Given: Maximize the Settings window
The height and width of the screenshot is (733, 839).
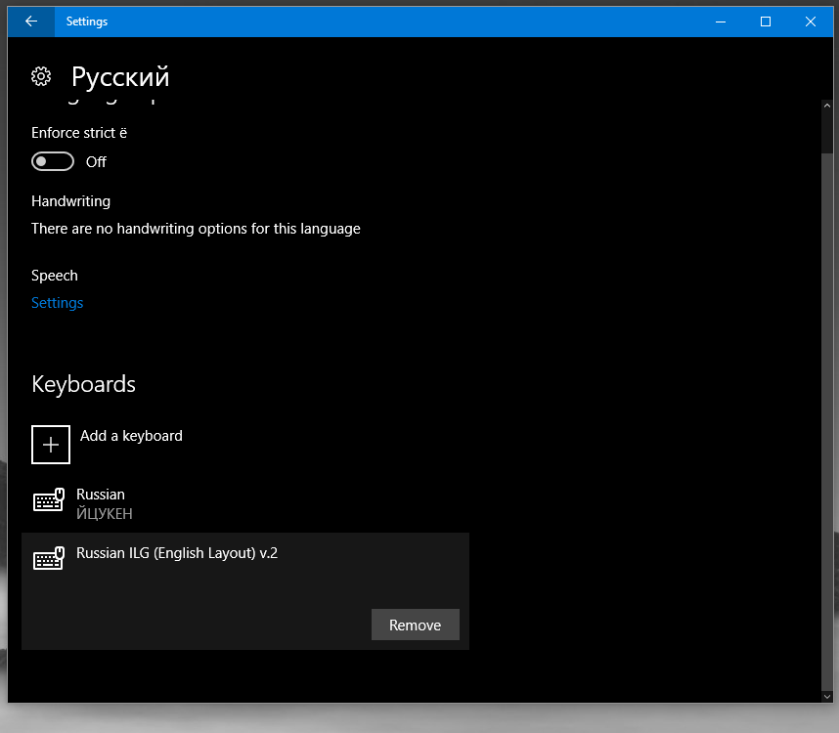Looking at the screenshot, I should click(x=766, y=22).
